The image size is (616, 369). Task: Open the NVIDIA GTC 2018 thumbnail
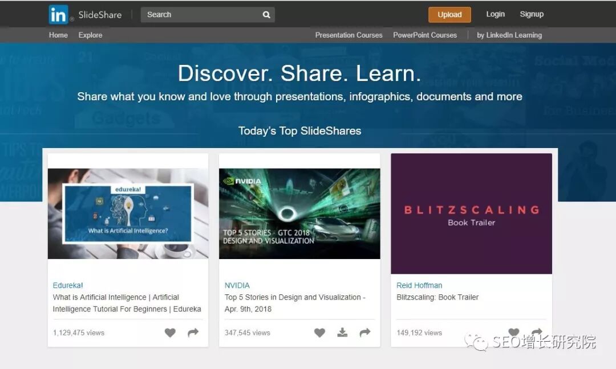pyautogui.click(x=299, y=214)
